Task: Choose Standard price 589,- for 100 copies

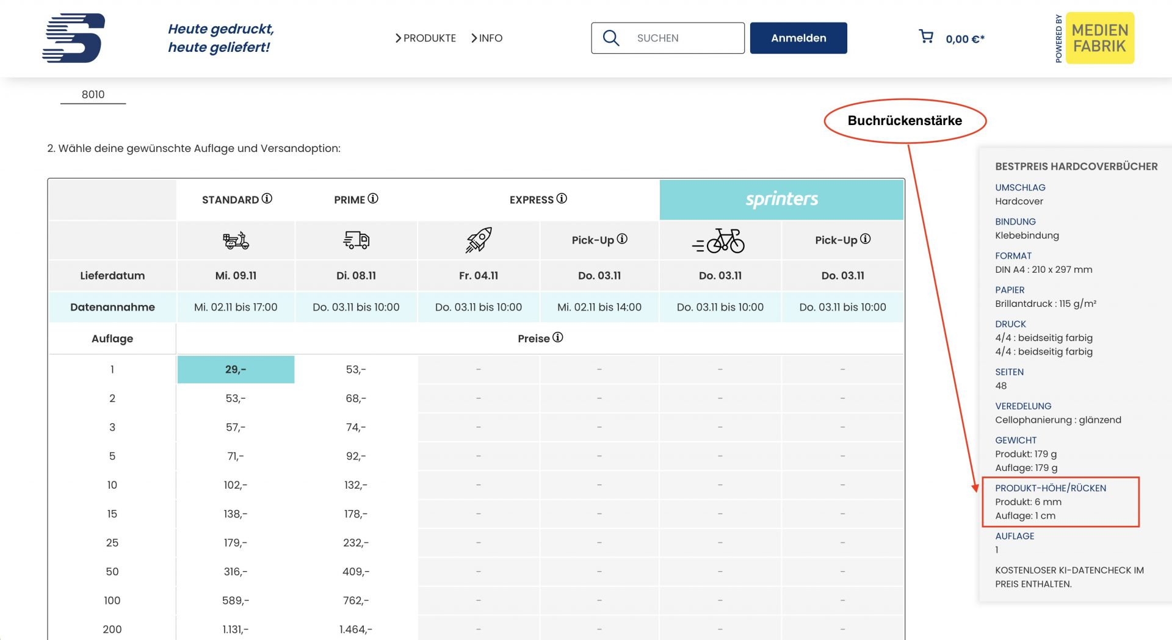Action: click(x=236, y=600)
